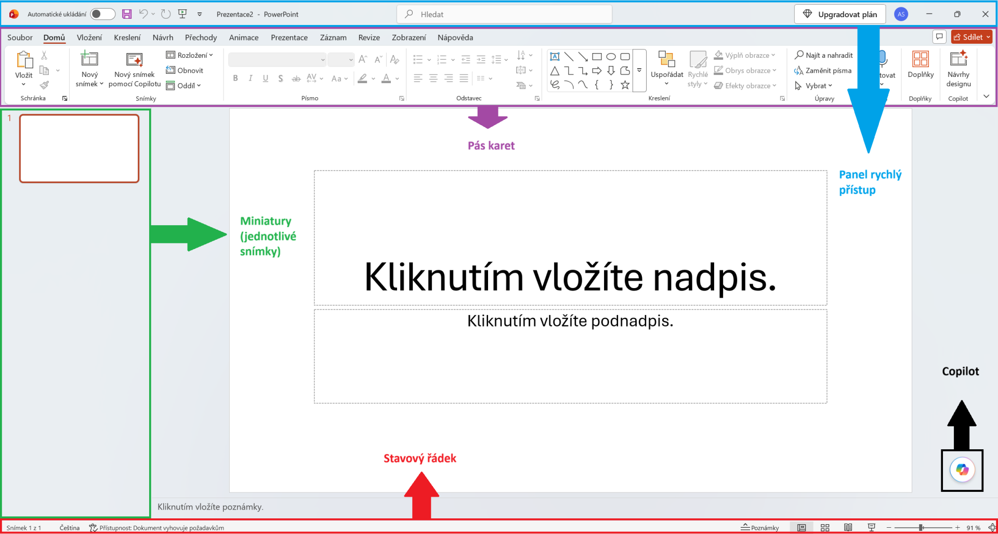This screenshot has height=534, width=998.
Task: Open the font size combo box
Action: pyautogui.click(x=341, y=59)
